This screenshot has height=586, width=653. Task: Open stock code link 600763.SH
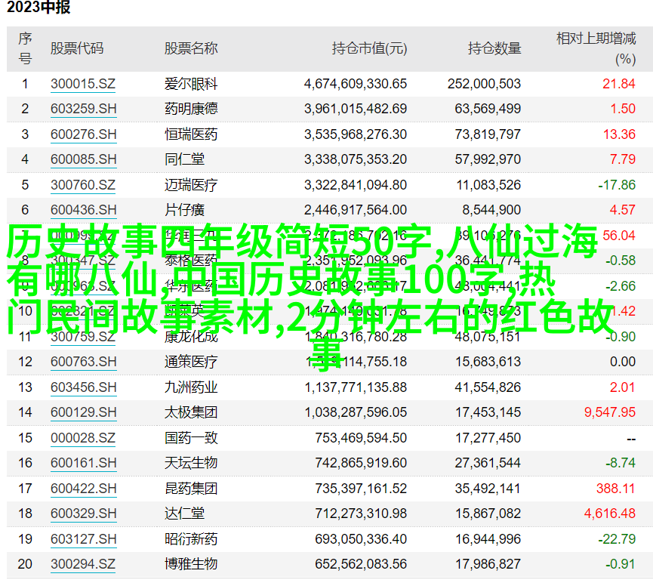point(83,362)
